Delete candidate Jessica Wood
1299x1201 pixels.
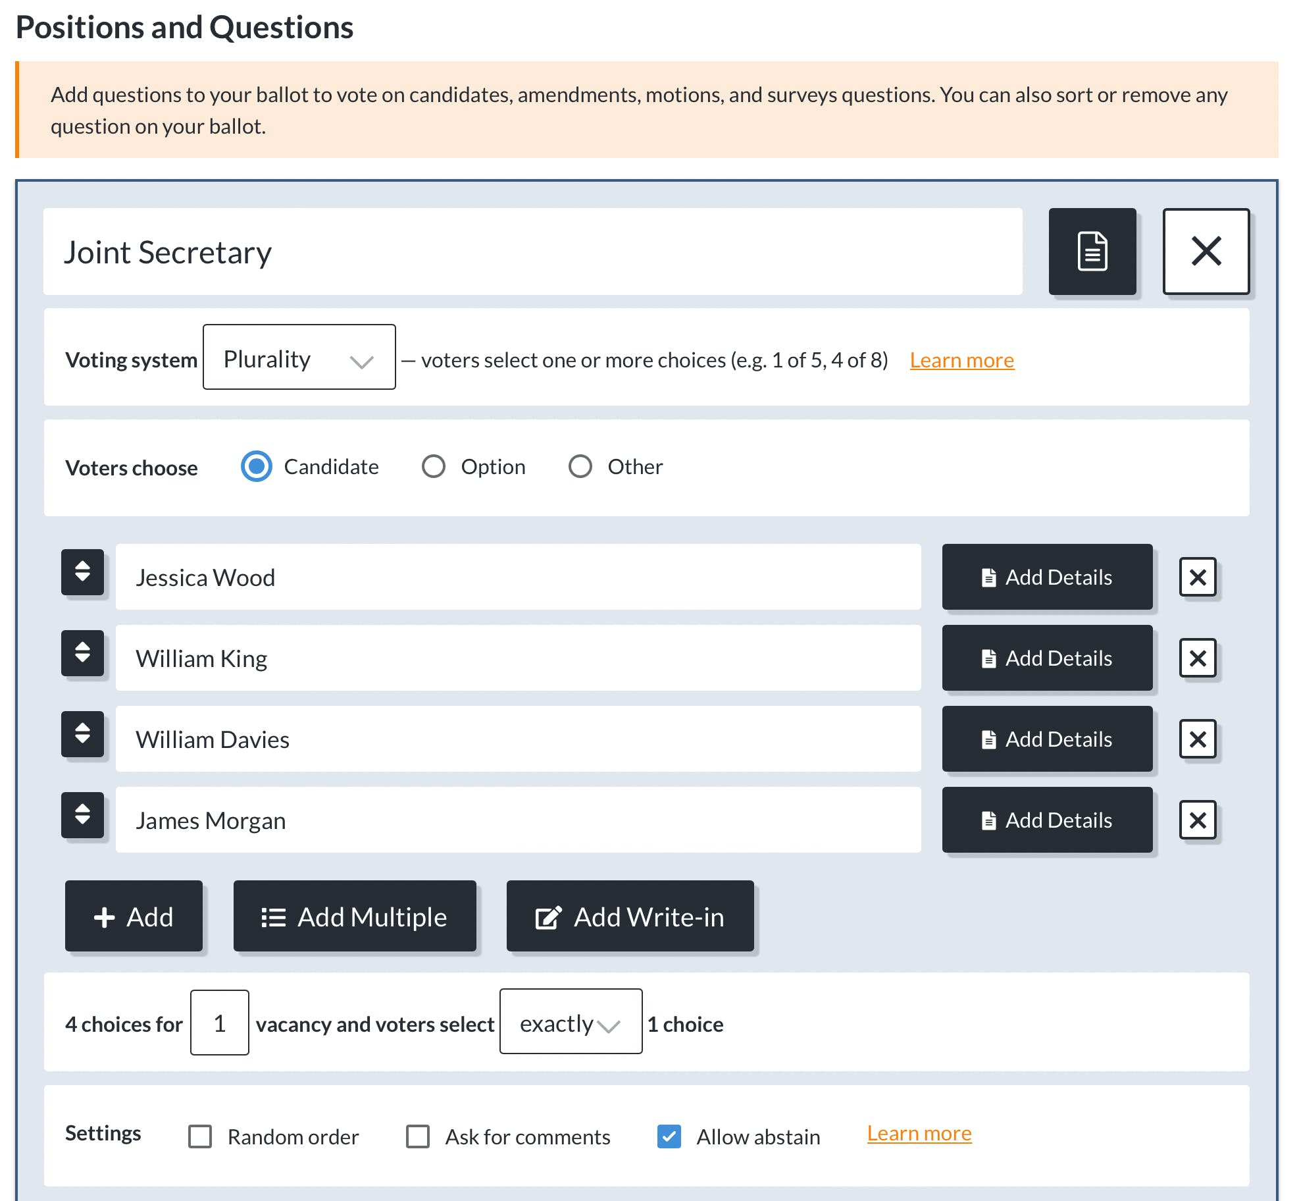[x=1198, y=577]
